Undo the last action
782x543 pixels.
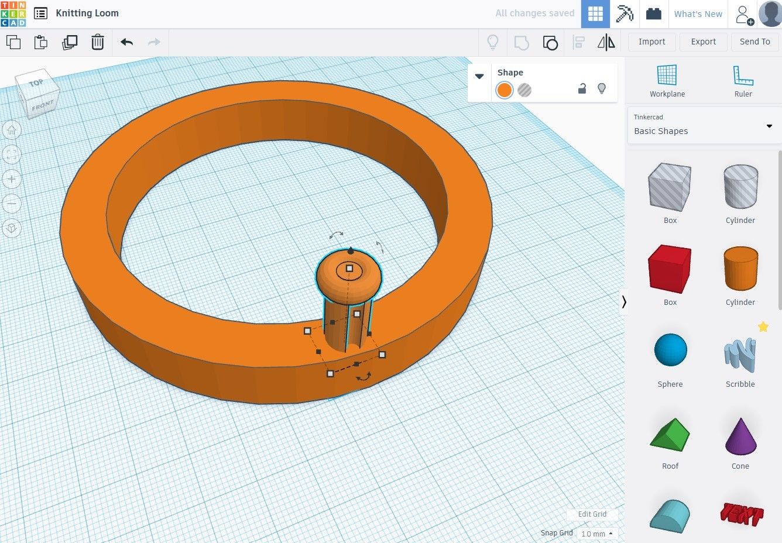(x=126, y=42)
